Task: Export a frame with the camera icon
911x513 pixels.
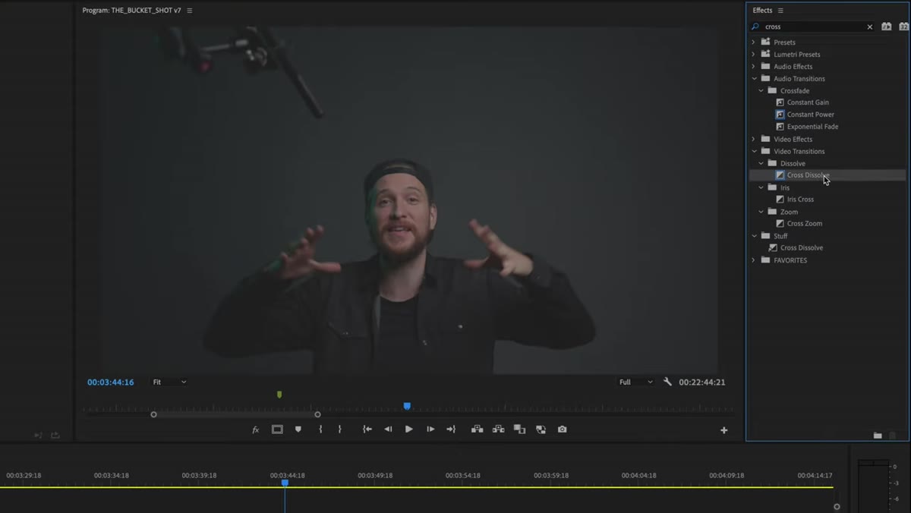Action: pos(562,430)
